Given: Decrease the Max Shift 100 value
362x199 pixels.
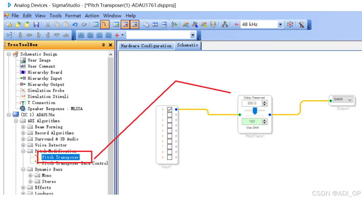Looking at the screenshot, I should [264, 123].
